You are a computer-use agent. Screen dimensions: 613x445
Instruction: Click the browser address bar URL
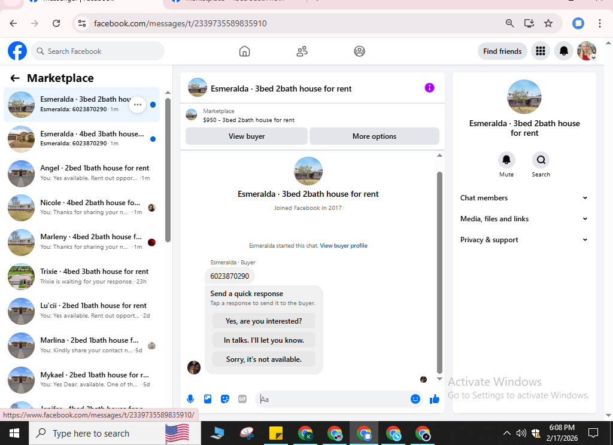(x=180, y=23)
